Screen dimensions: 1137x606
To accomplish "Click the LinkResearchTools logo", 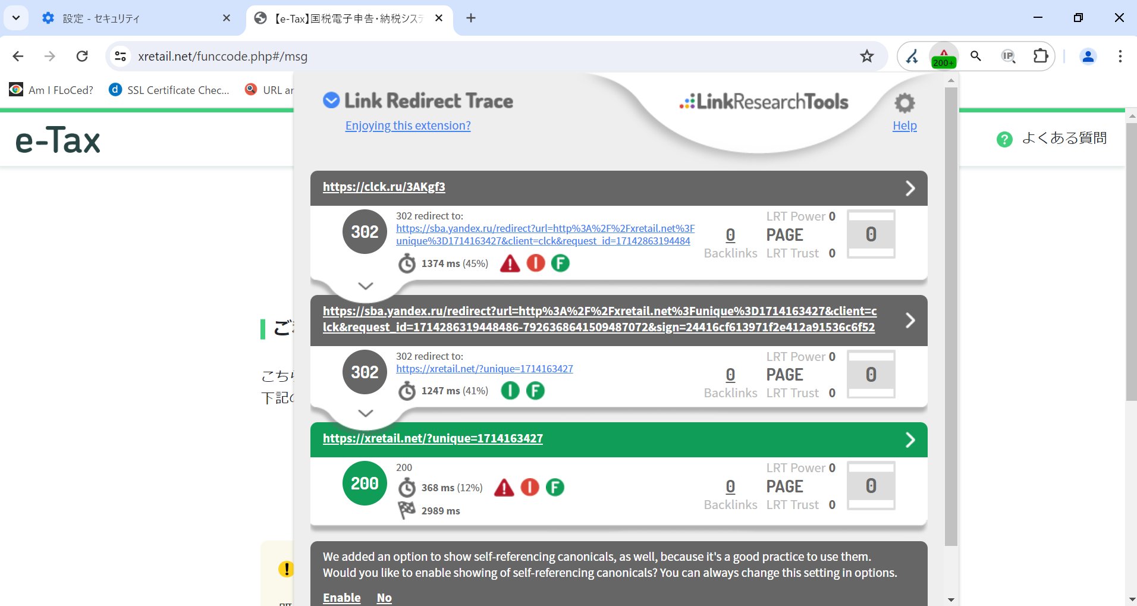I will click(x=764, y=102).
